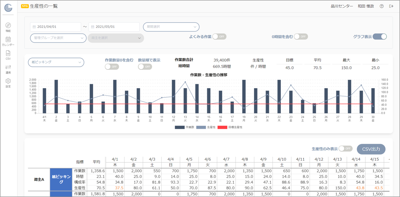Open the カレンダー calendar icon in sidebar
Screen dimensions: 400x197
8,39
